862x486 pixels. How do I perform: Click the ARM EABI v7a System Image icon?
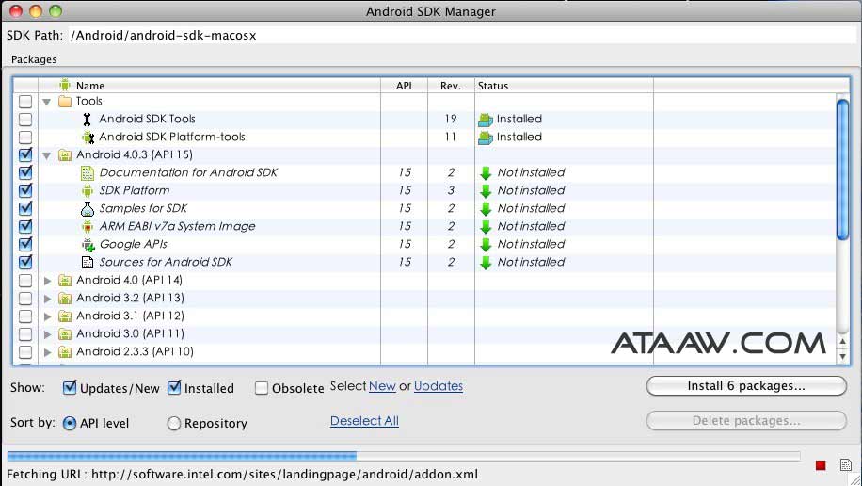(88, 227)
